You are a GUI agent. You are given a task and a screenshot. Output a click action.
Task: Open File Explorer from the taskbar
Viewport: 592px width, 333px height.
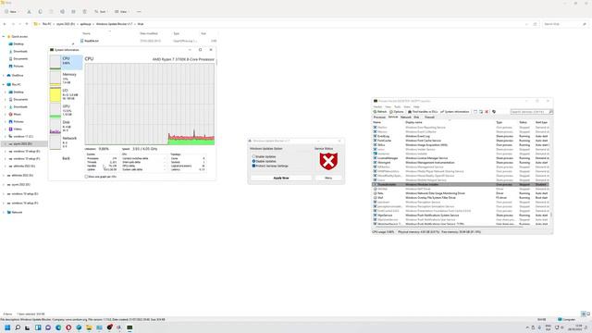(89, 327)
